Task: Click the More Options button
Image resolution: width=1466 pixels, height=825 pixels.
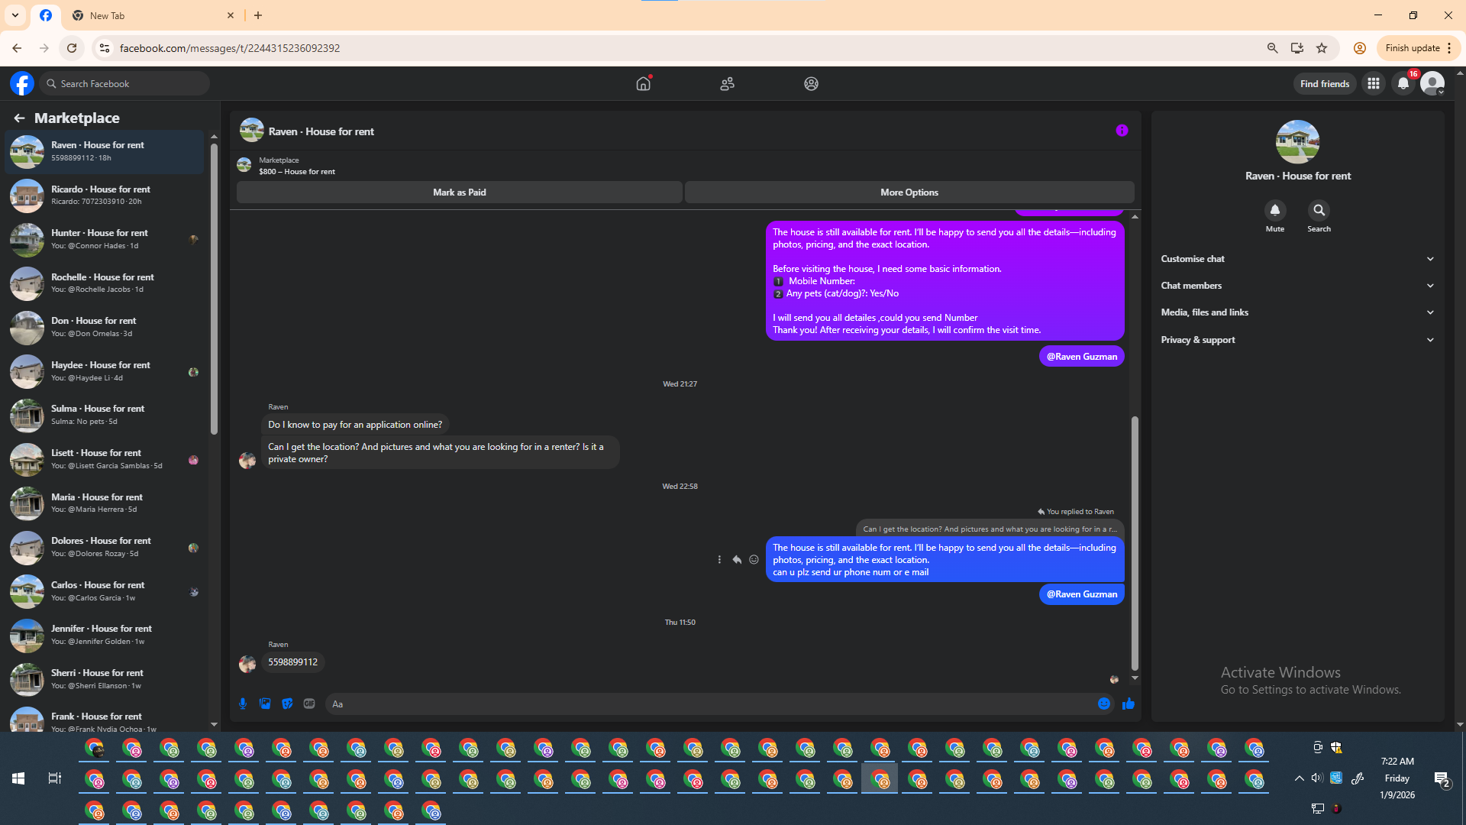Action: click(x=909, y=192)
